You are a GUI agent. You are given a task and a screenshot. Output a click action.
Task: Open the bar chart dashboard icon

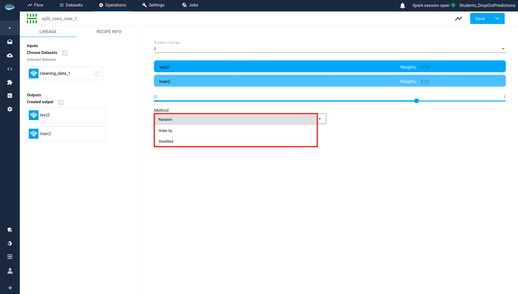tap(10, 96)
